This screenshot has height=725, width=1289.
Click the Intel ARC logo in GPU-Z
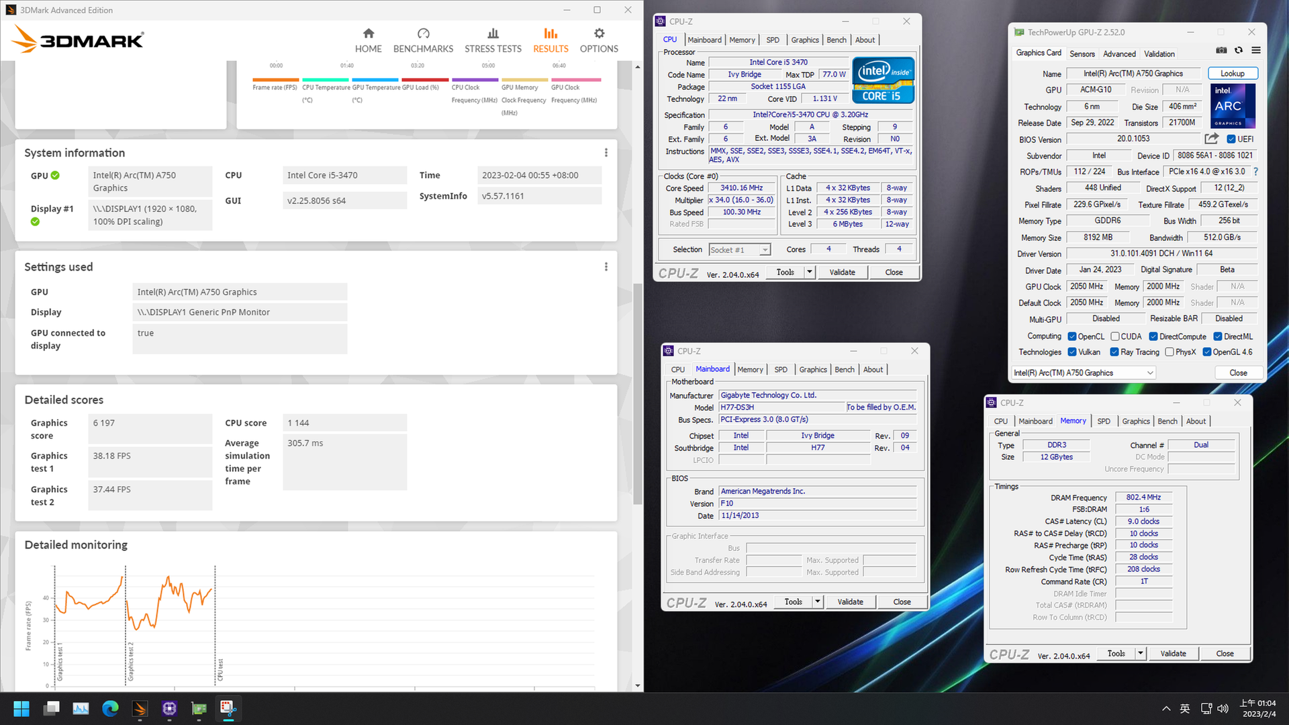pos(1233,106)
